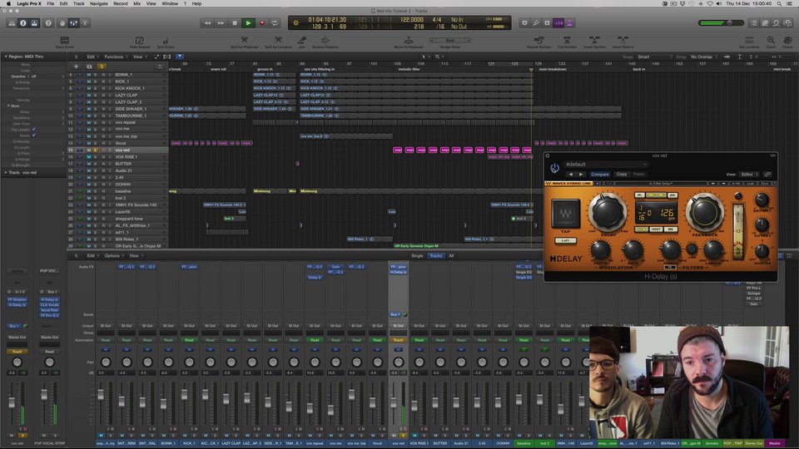
Task: Open the Window menu
Action: pos(170,3)
